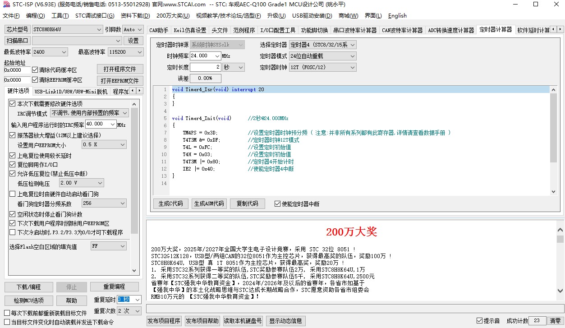Switch to the CAN助手 tab
The width and height of the screenshot is (565, 328).
tap(159, 30)
